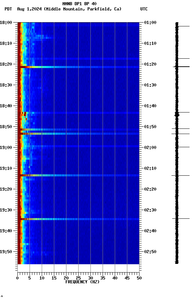Screen dimensions: 192x300
Task: Click the 35 Hz frequency axis label
Action: [103, 278]
